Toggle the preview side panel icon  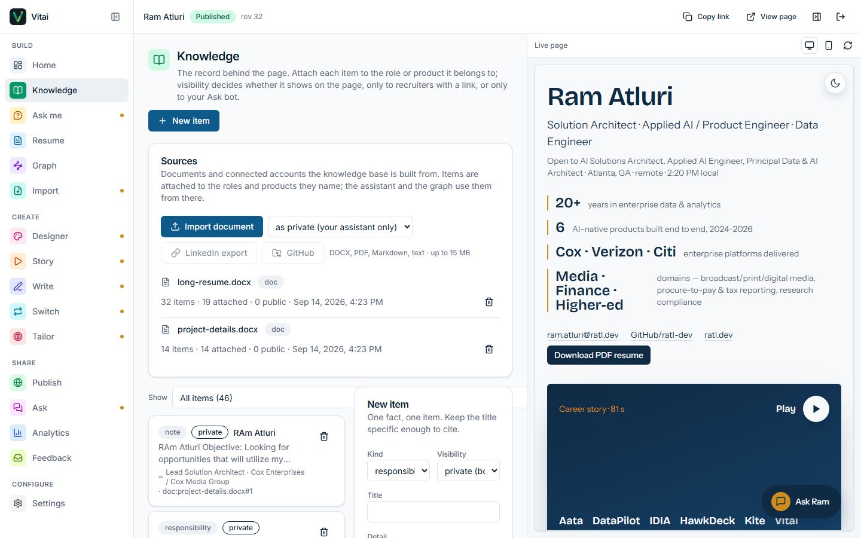pyautogui.click(x=817, y=17)
